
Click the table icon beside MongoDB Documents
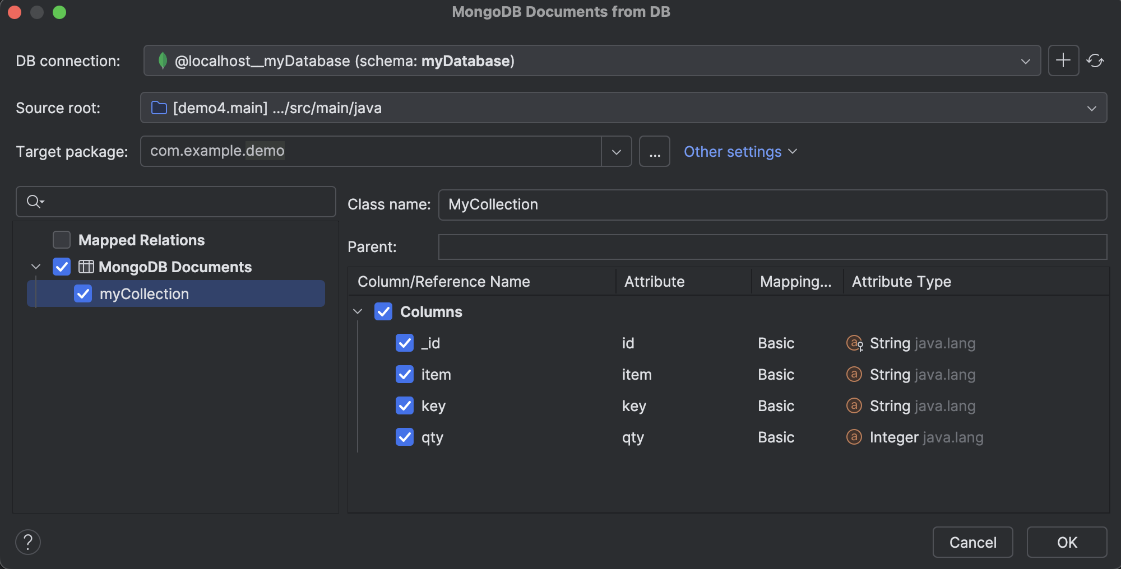click(86, 267)
